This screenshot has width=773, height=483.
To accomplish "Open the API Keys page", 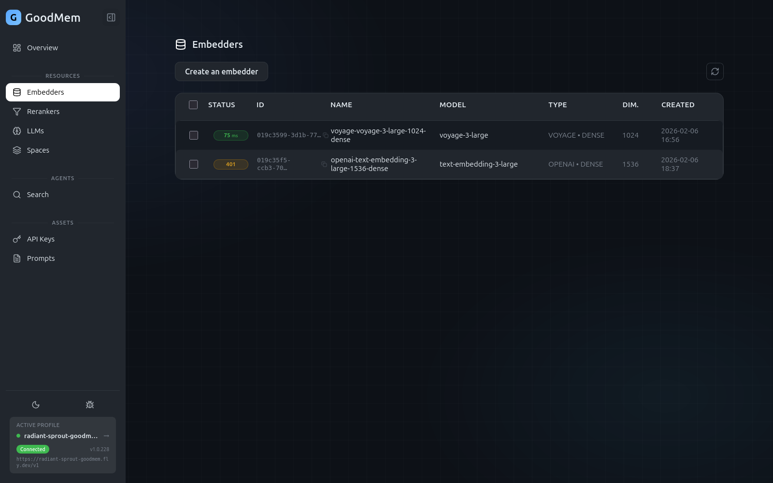I will pos(17,239).
